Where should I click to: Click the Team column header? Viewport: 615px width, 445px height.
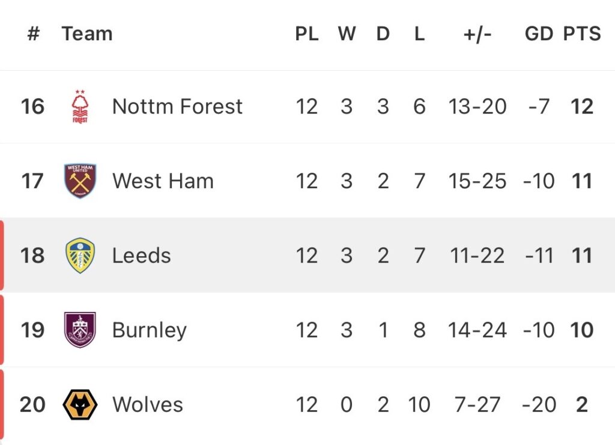86,34
